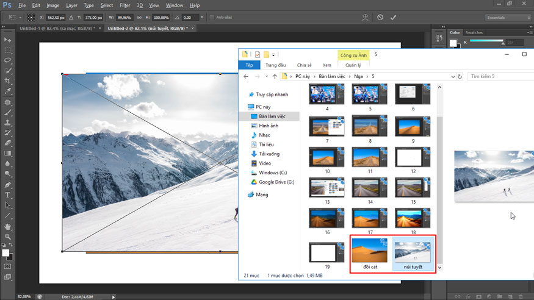Viewport: 534px width, 300px height.
Task: Open the Filter menu
Action: (124, 5)
